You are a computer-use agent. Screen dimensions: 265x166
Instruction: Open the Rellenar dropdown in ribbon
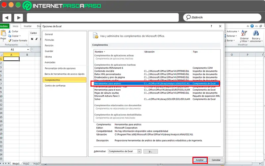point(237,36)
